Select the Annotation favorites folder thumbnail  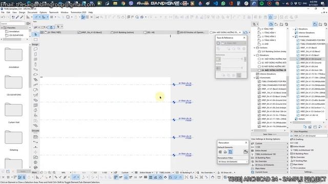click(x=14, y=55)
